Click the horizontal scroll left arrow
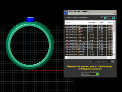This screenshot has width=122, height=92. tap(66, 57)
